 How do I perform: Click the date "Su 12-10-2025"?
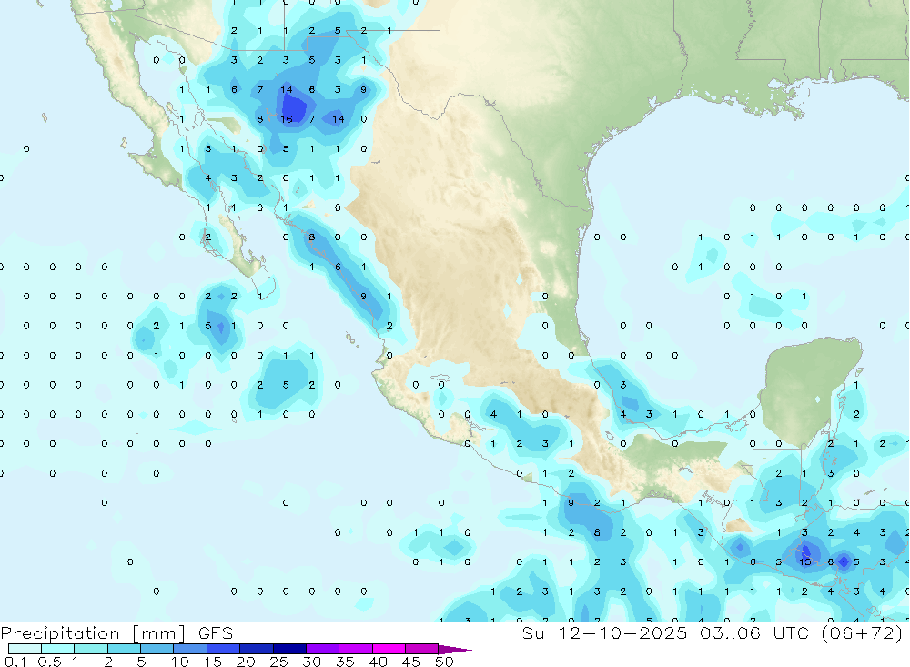click(605, 633)
